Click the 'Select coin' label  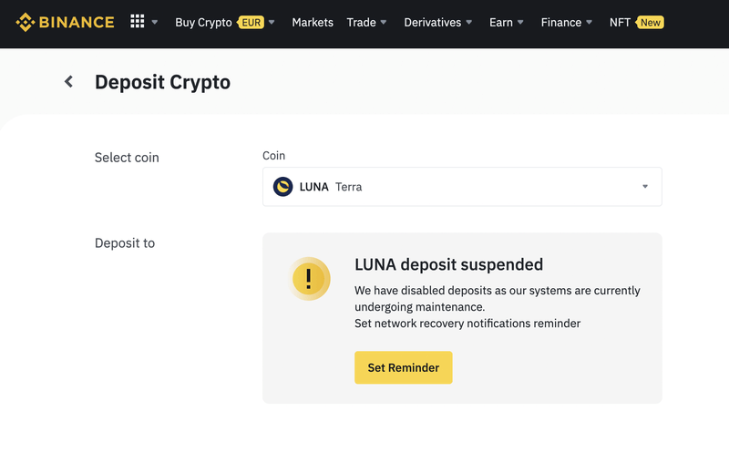pyautogui.click(x=127, y=158)
